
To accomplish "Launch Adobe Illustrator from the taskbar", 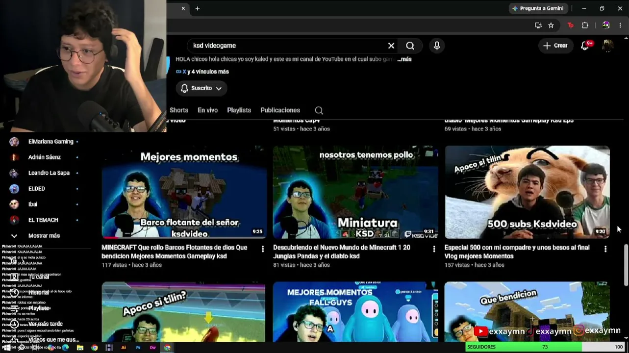I will tap(124, 348).
